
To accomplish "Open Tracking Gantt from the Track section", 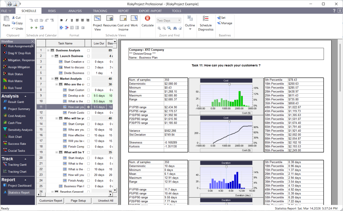I will click(x=17, y=165).
